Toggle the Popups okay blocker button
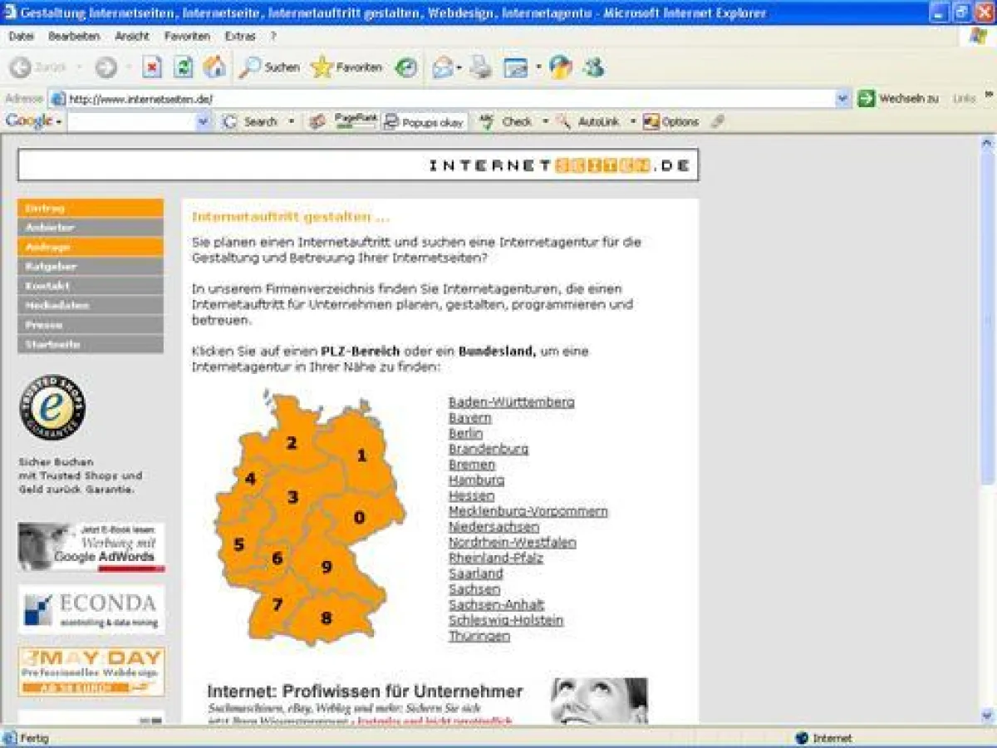This screenshot has height=748, width=997. [x=425, y=122]
